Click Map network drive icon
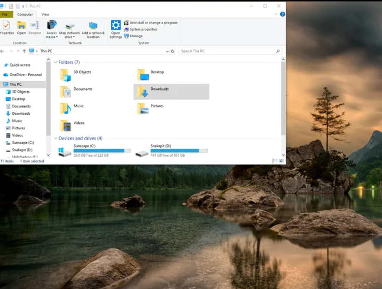Viewport: 382px width, 289px height. click(x=70, y=26)
